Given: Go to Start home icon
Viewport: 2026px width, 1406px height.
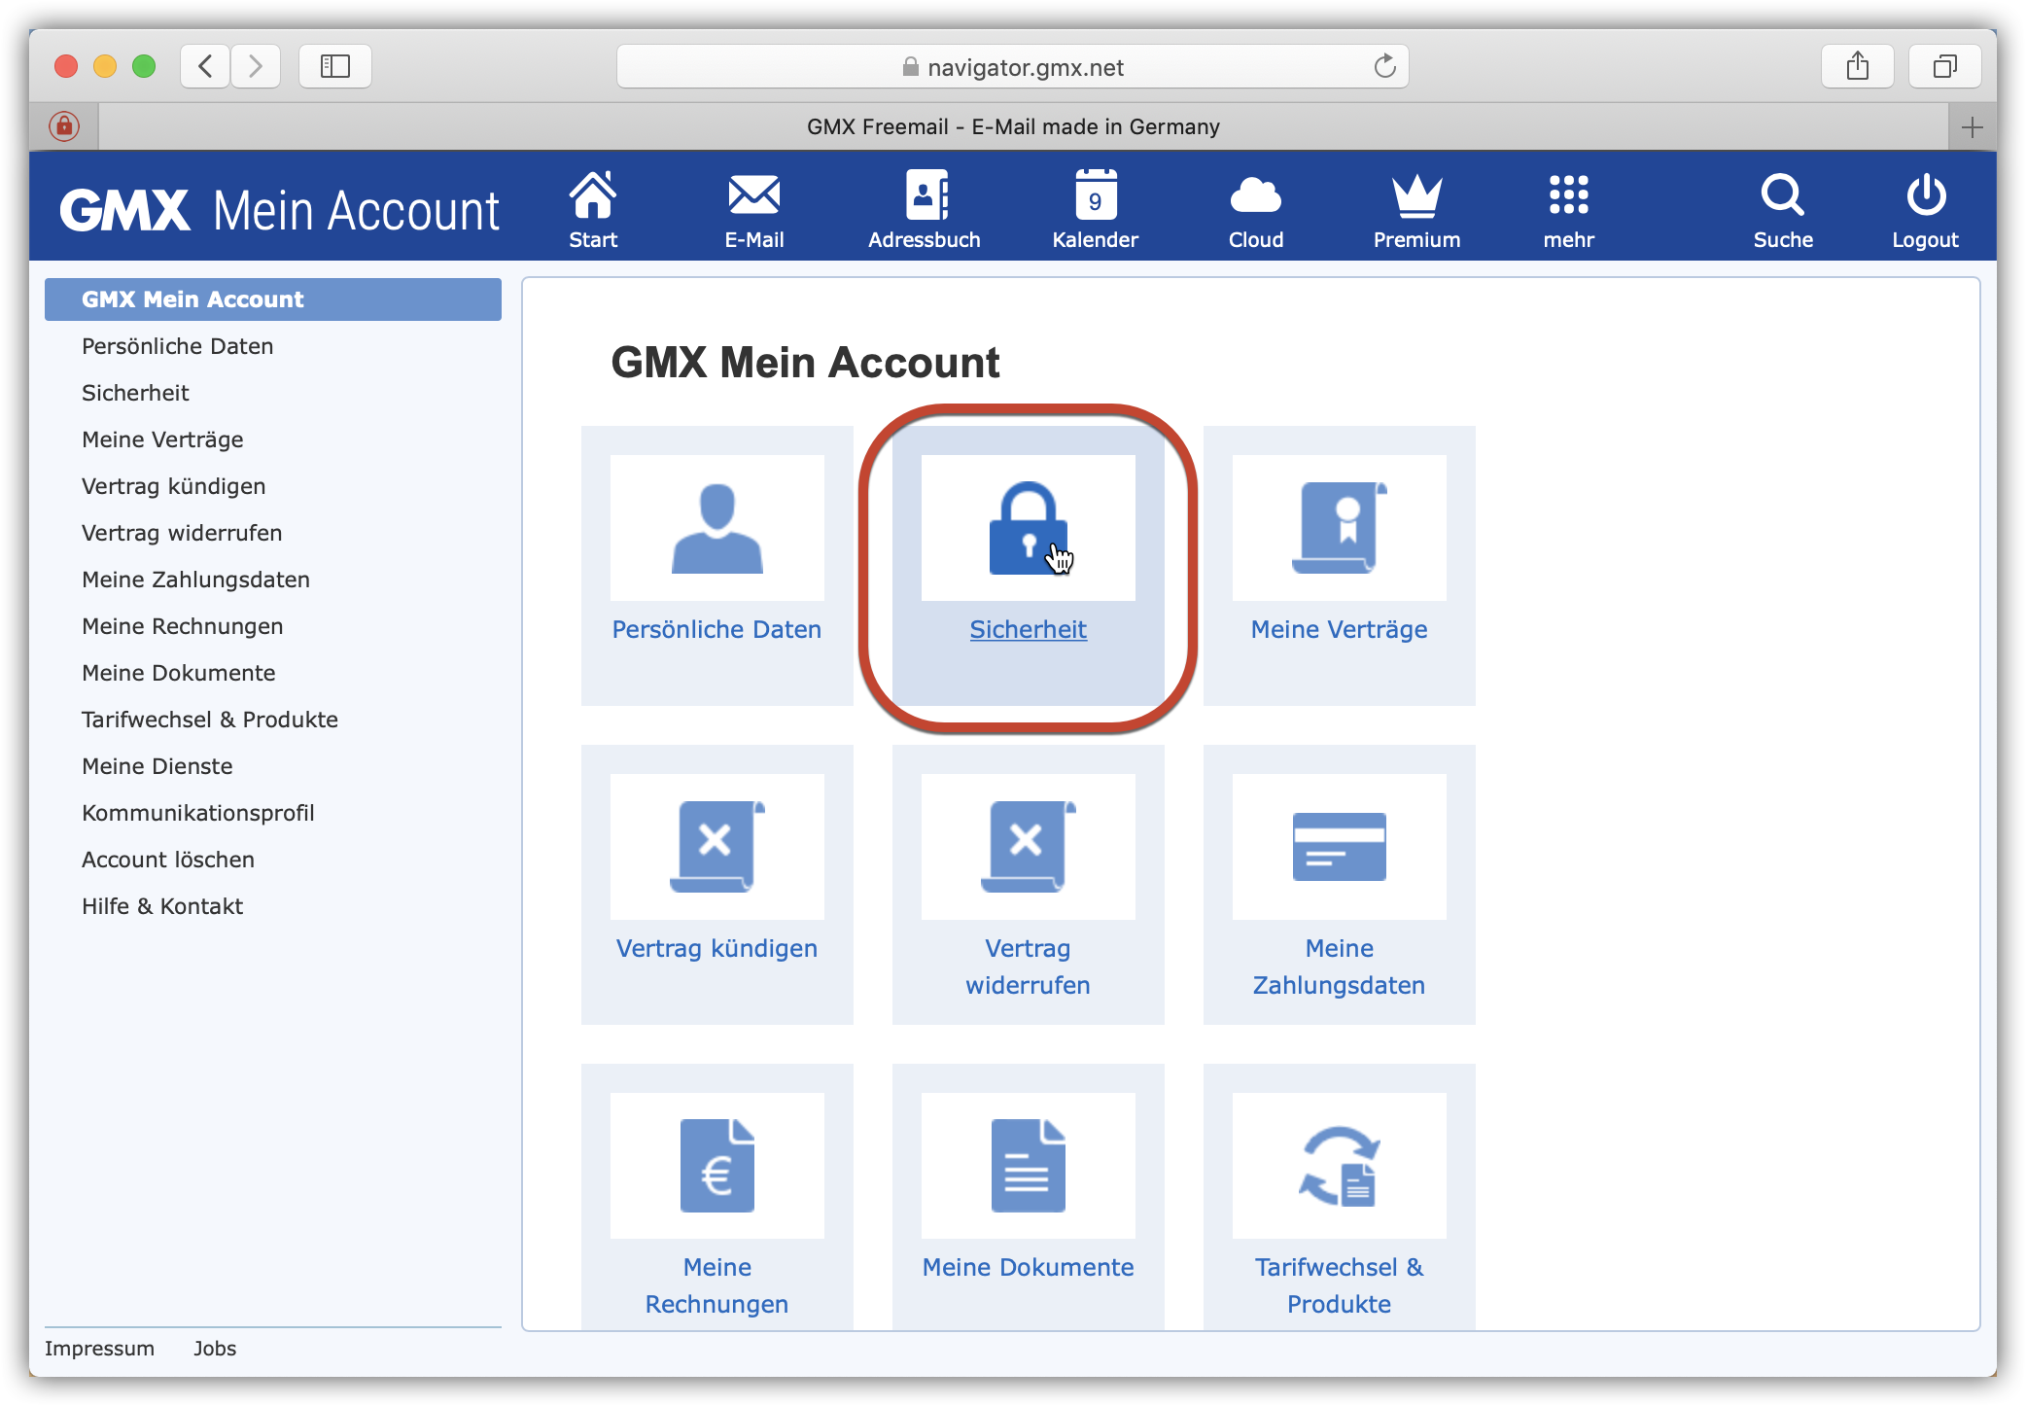Looking at the screenshot, I should 593,195.
